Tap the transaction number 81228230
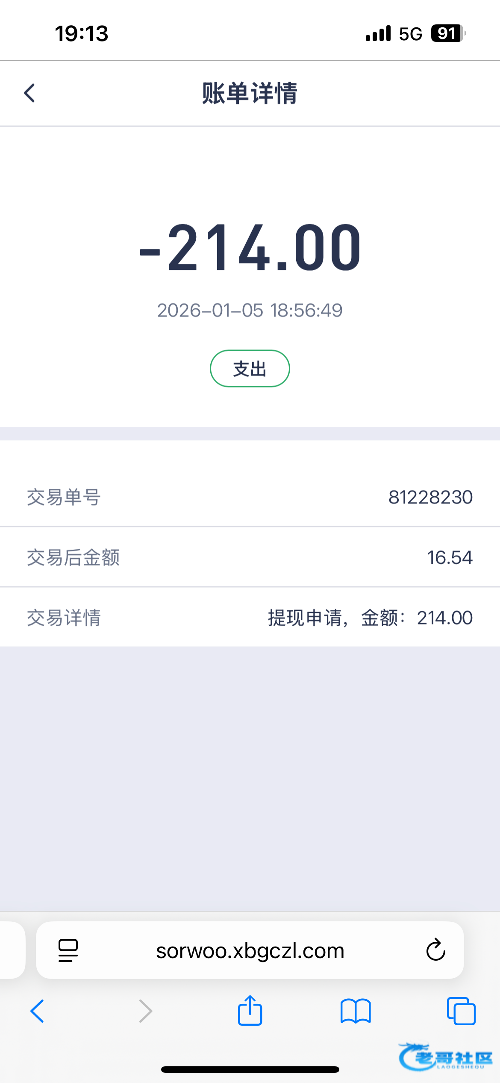The image size is (500, 1083). click(430, 497)
